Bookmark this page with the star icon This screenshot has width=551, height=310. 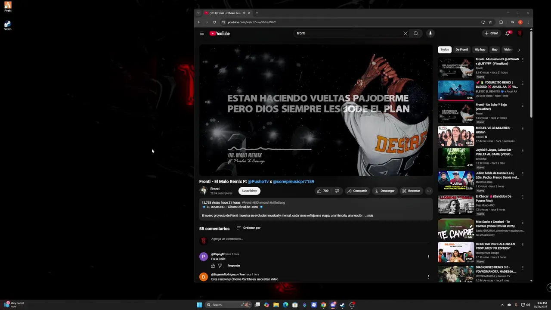pyautogui.click(x=490, y=22)
